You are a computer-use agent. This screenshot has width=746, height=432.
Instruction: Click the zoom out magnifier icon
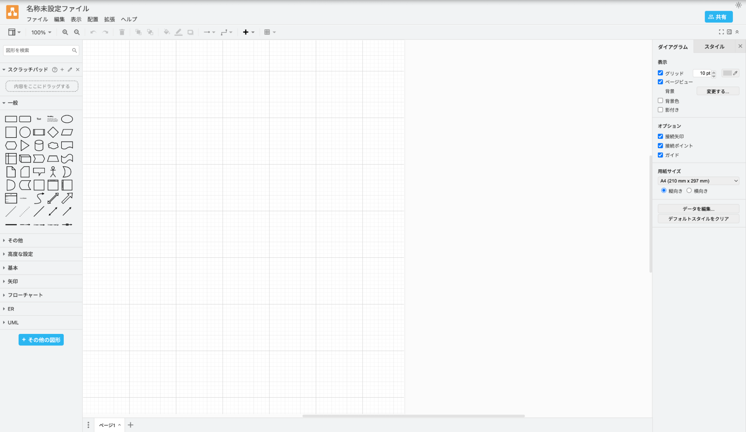pyautogui.click(x=77, y=32)
